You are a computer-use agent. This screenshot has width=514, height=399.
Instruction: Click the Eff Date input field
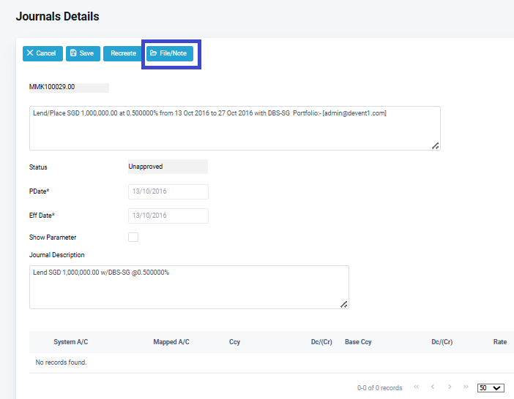(x=168, y=216)
